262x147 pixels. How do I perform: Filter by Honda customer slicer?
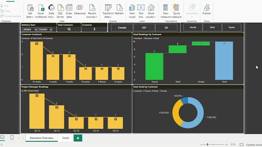193,27
